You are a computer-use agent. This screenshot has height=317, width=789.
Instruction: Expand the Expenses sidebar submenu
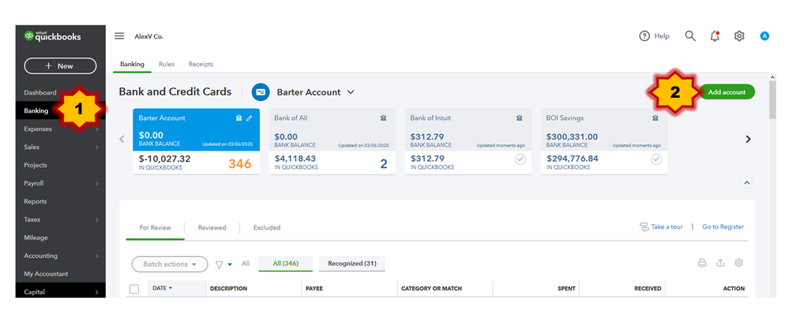point(96,129)
